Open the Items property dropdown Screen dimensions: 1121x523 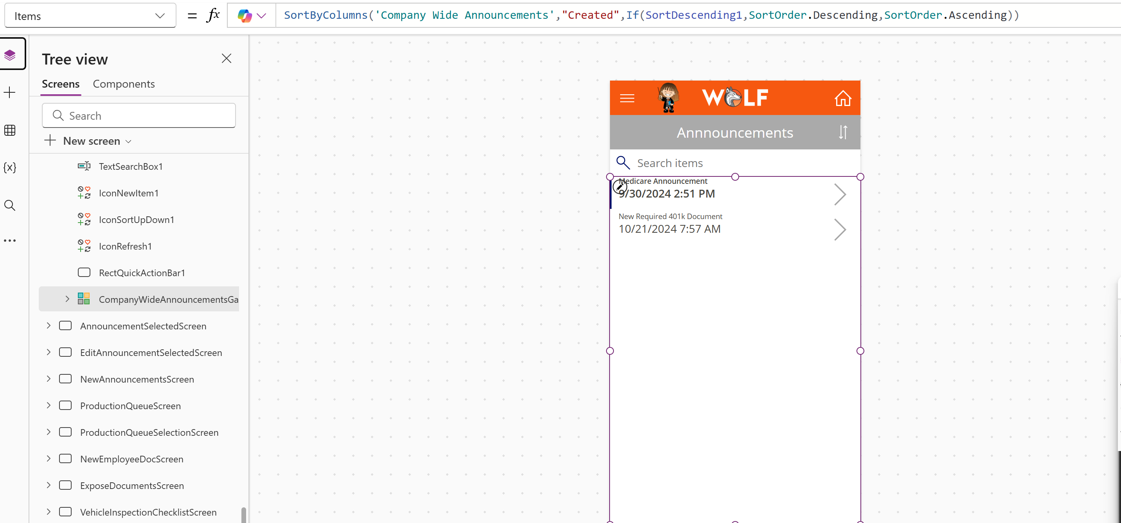(x=90, y=16)
